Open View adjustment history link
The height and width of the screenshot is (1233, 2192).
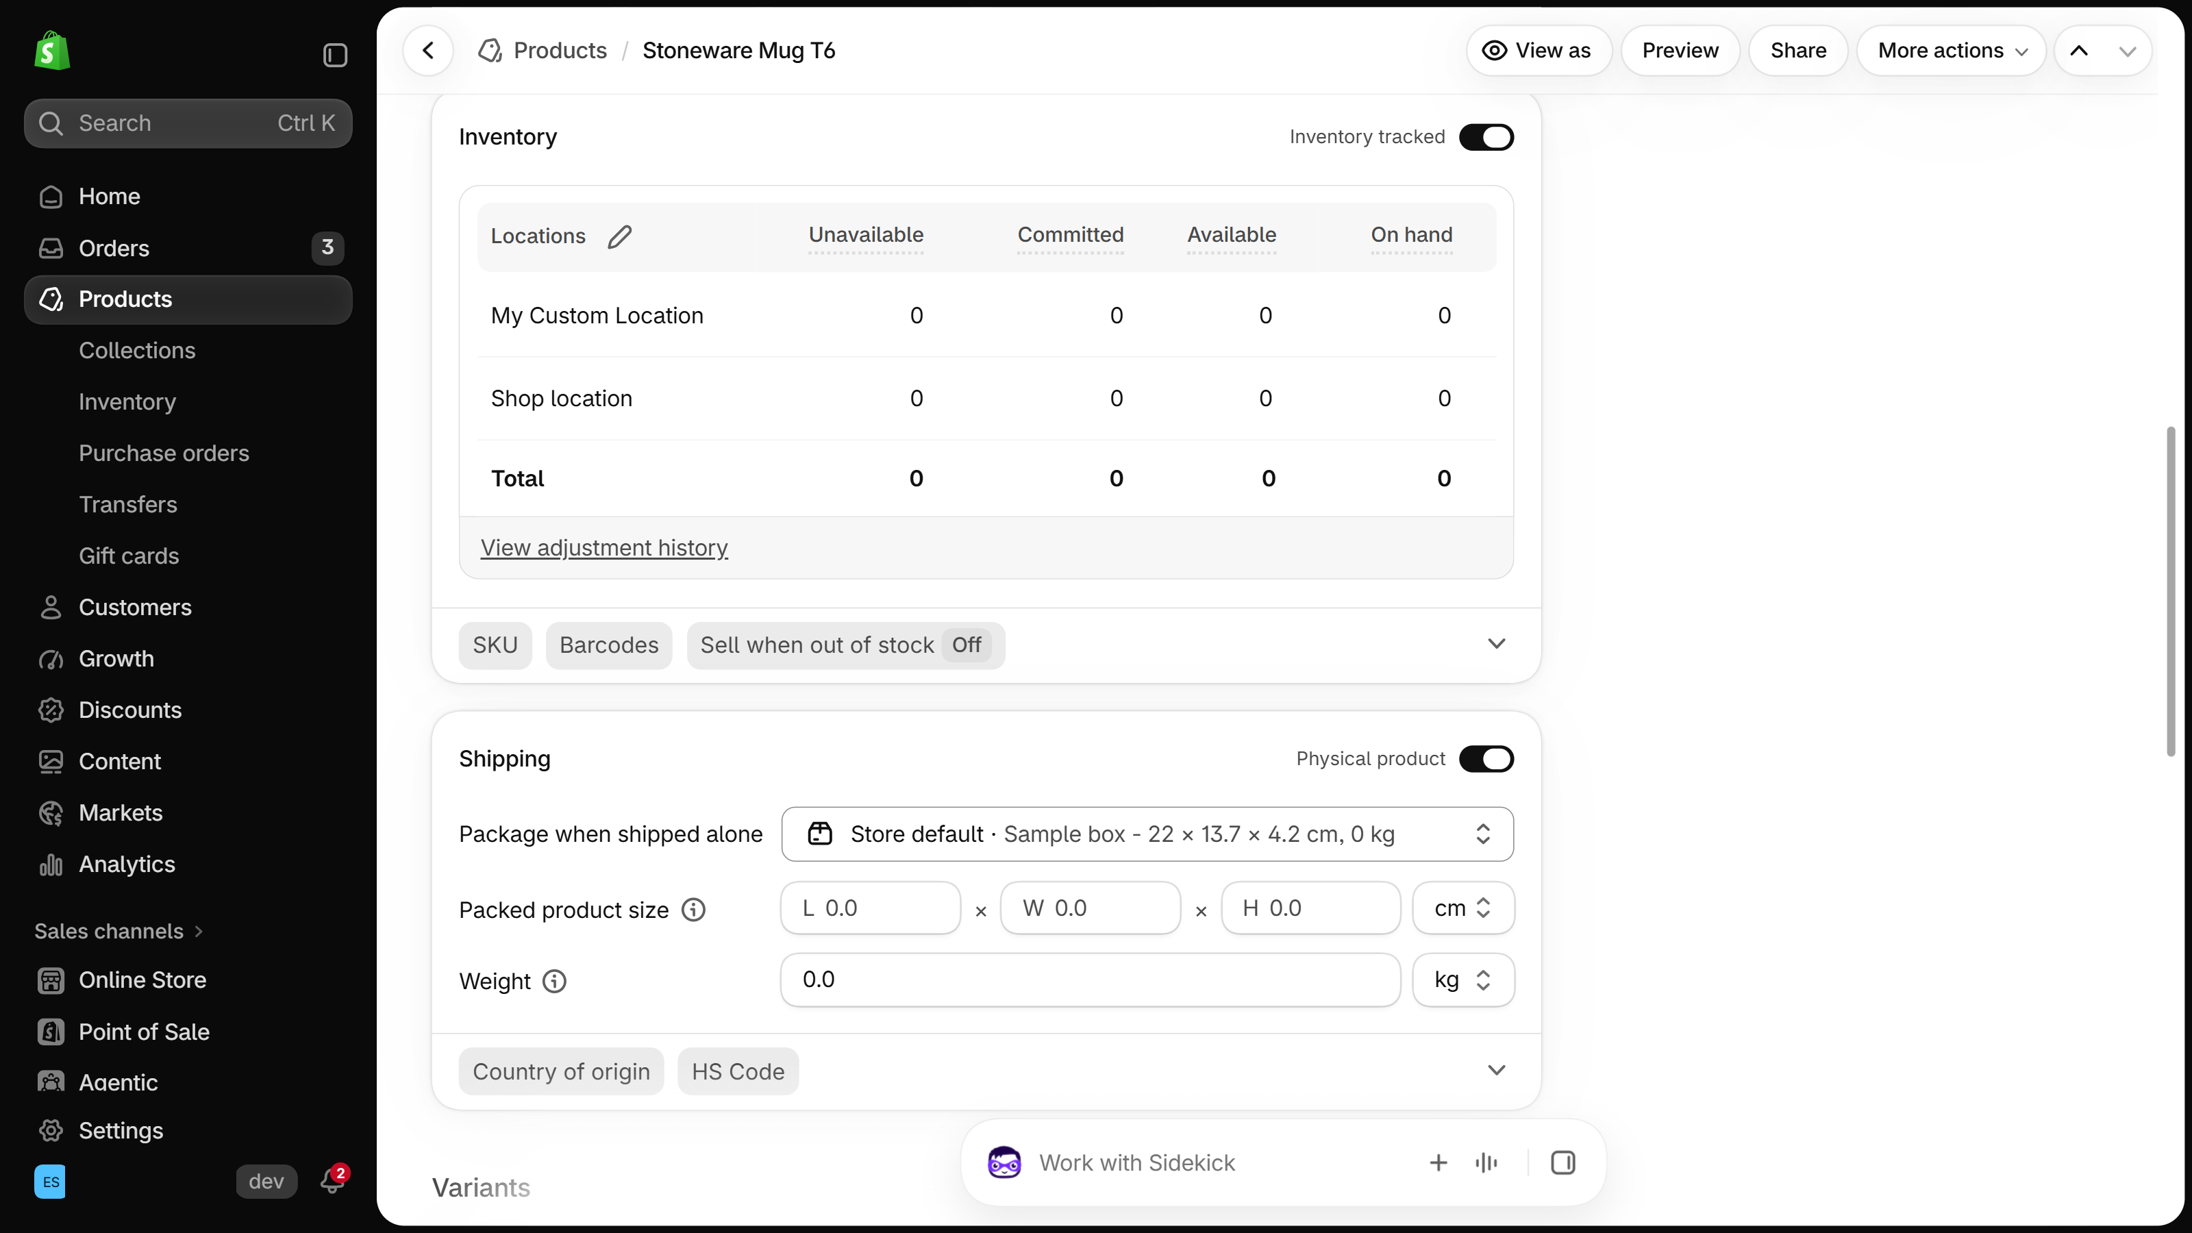[604, 547]
